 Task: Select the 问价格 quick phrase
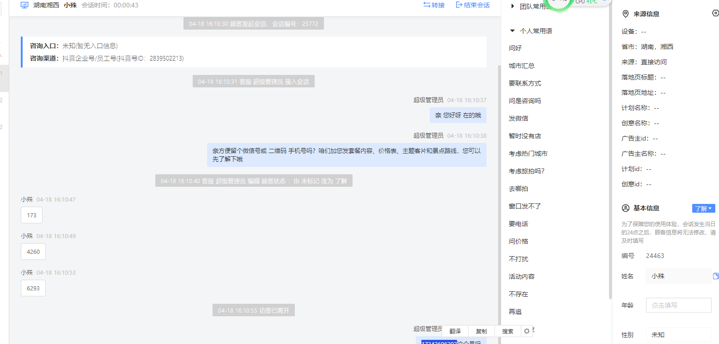coord(518,241)
